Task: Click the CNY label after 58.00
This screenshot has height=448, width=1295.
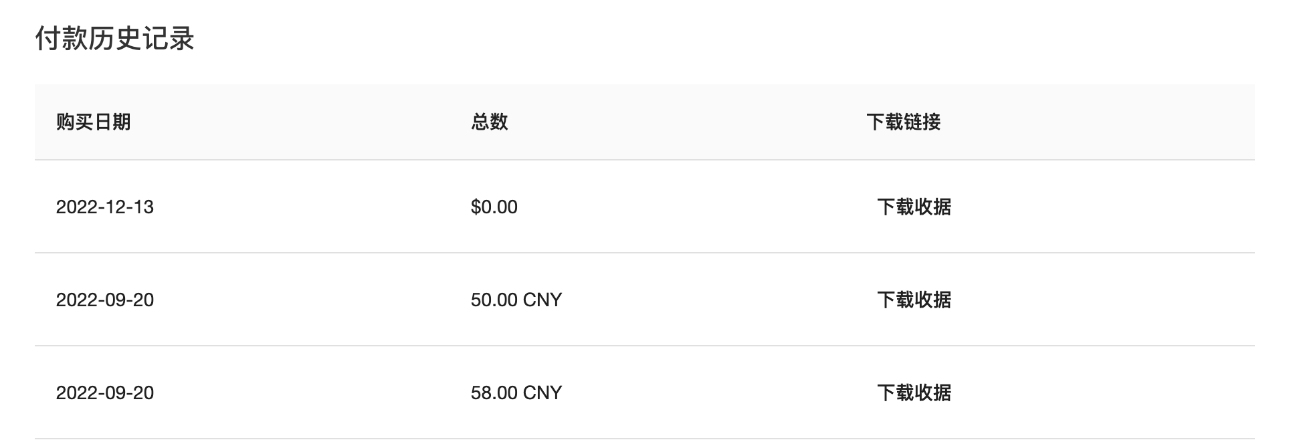Action: click(x=542, y=393)
